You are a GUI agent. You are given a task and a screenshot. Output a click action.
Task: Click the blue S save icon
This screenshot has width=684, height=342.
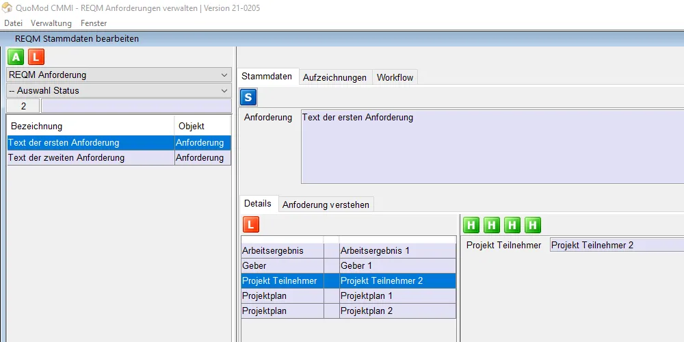(249, 97)
